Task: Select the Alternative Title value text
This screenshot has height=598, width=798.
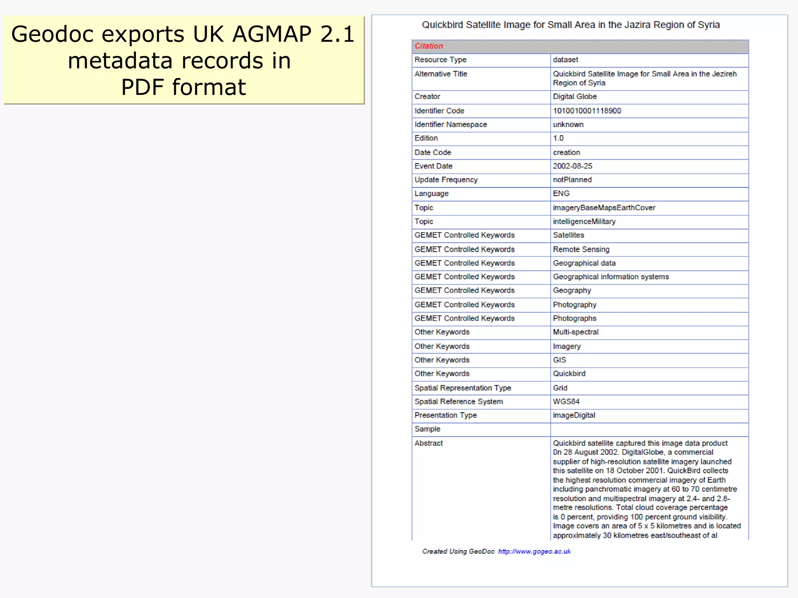Action: pyautogui.click(x=645, y=78)
